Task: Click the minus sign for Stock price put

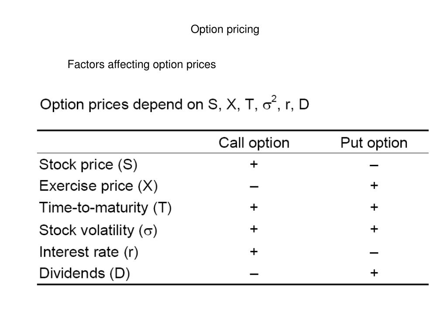Action: (x=374, y=165)
